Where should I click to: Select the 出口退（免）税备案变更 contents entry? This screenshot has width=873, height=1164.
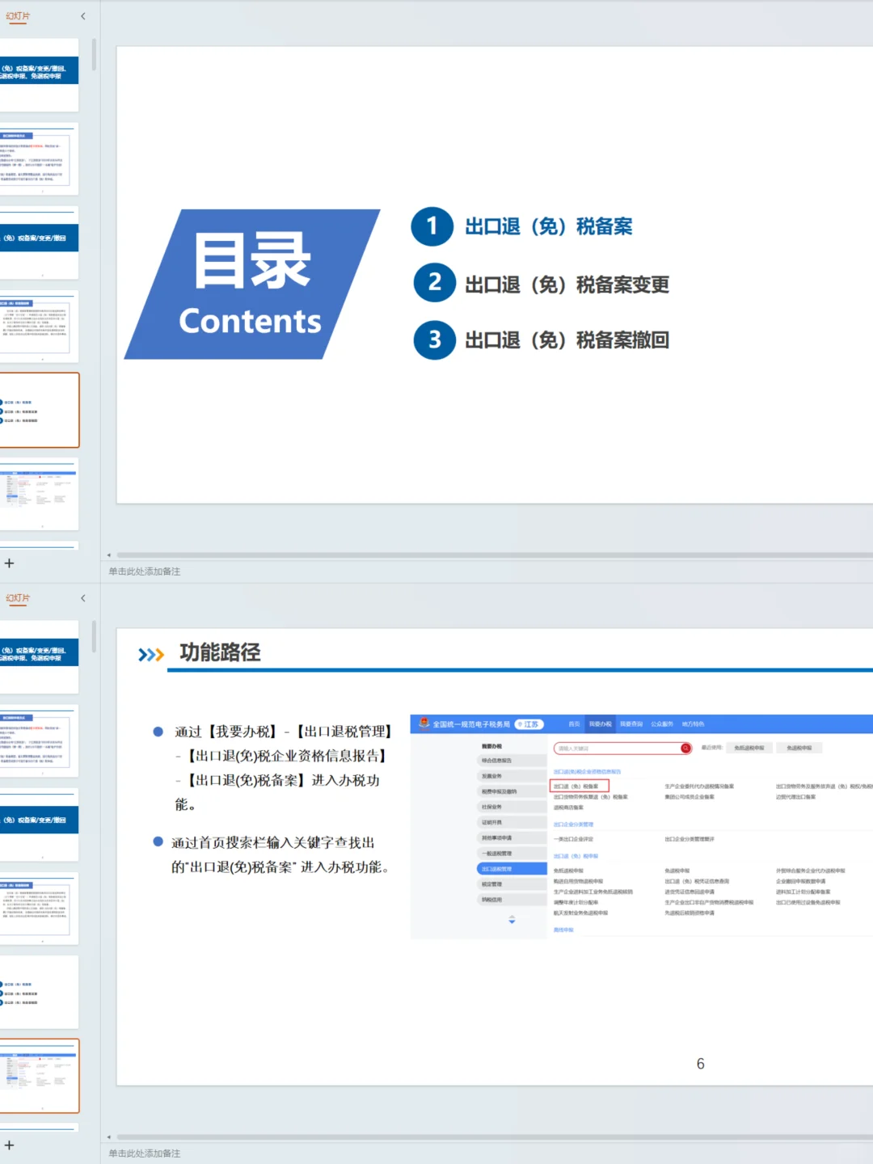click(x=567, y=285)
